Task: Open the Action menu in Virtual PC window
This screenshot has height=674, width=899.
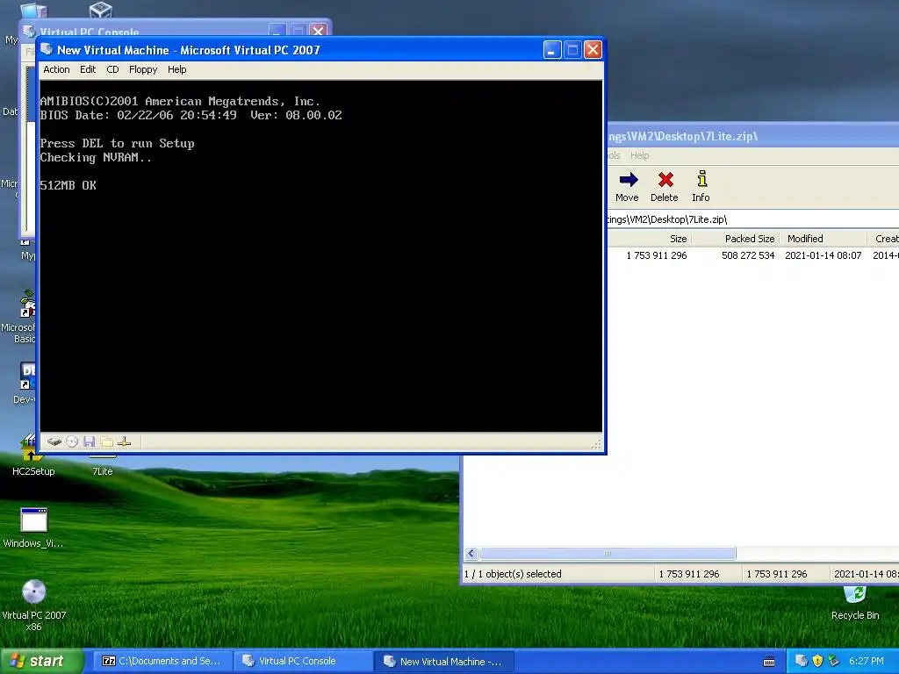Action: point(56,69)
